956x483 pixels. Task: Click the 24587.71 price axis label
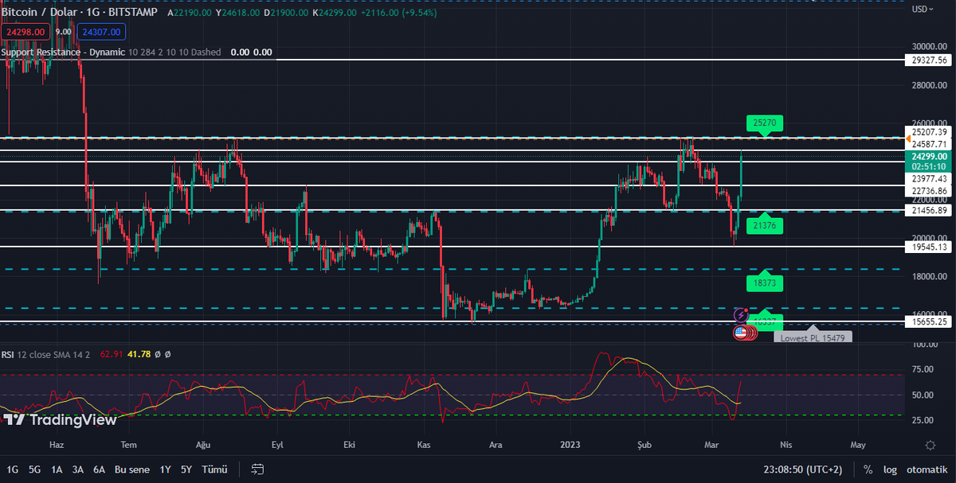[927, 144]
